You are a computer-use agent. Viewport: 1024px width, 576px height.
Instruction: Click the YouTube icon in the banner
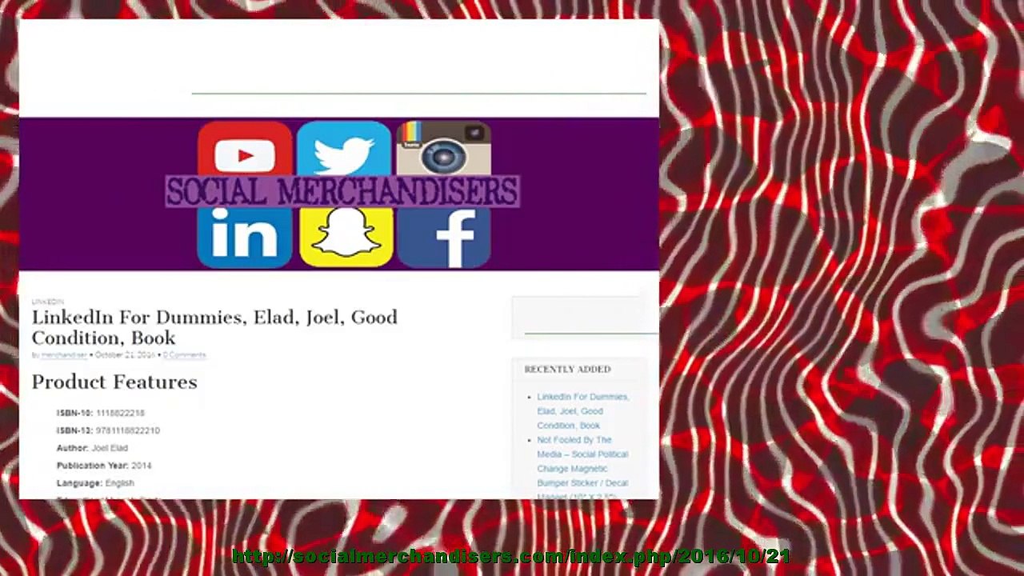tap(245, 150)
